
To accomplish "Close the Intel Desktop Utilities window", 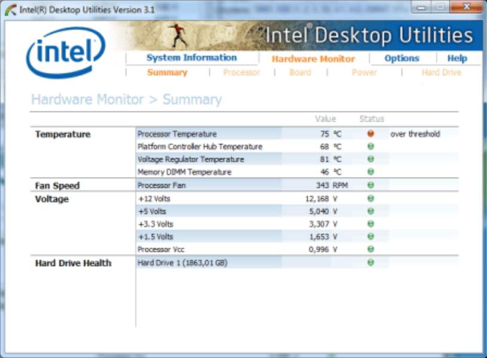I will coord(466,7).
